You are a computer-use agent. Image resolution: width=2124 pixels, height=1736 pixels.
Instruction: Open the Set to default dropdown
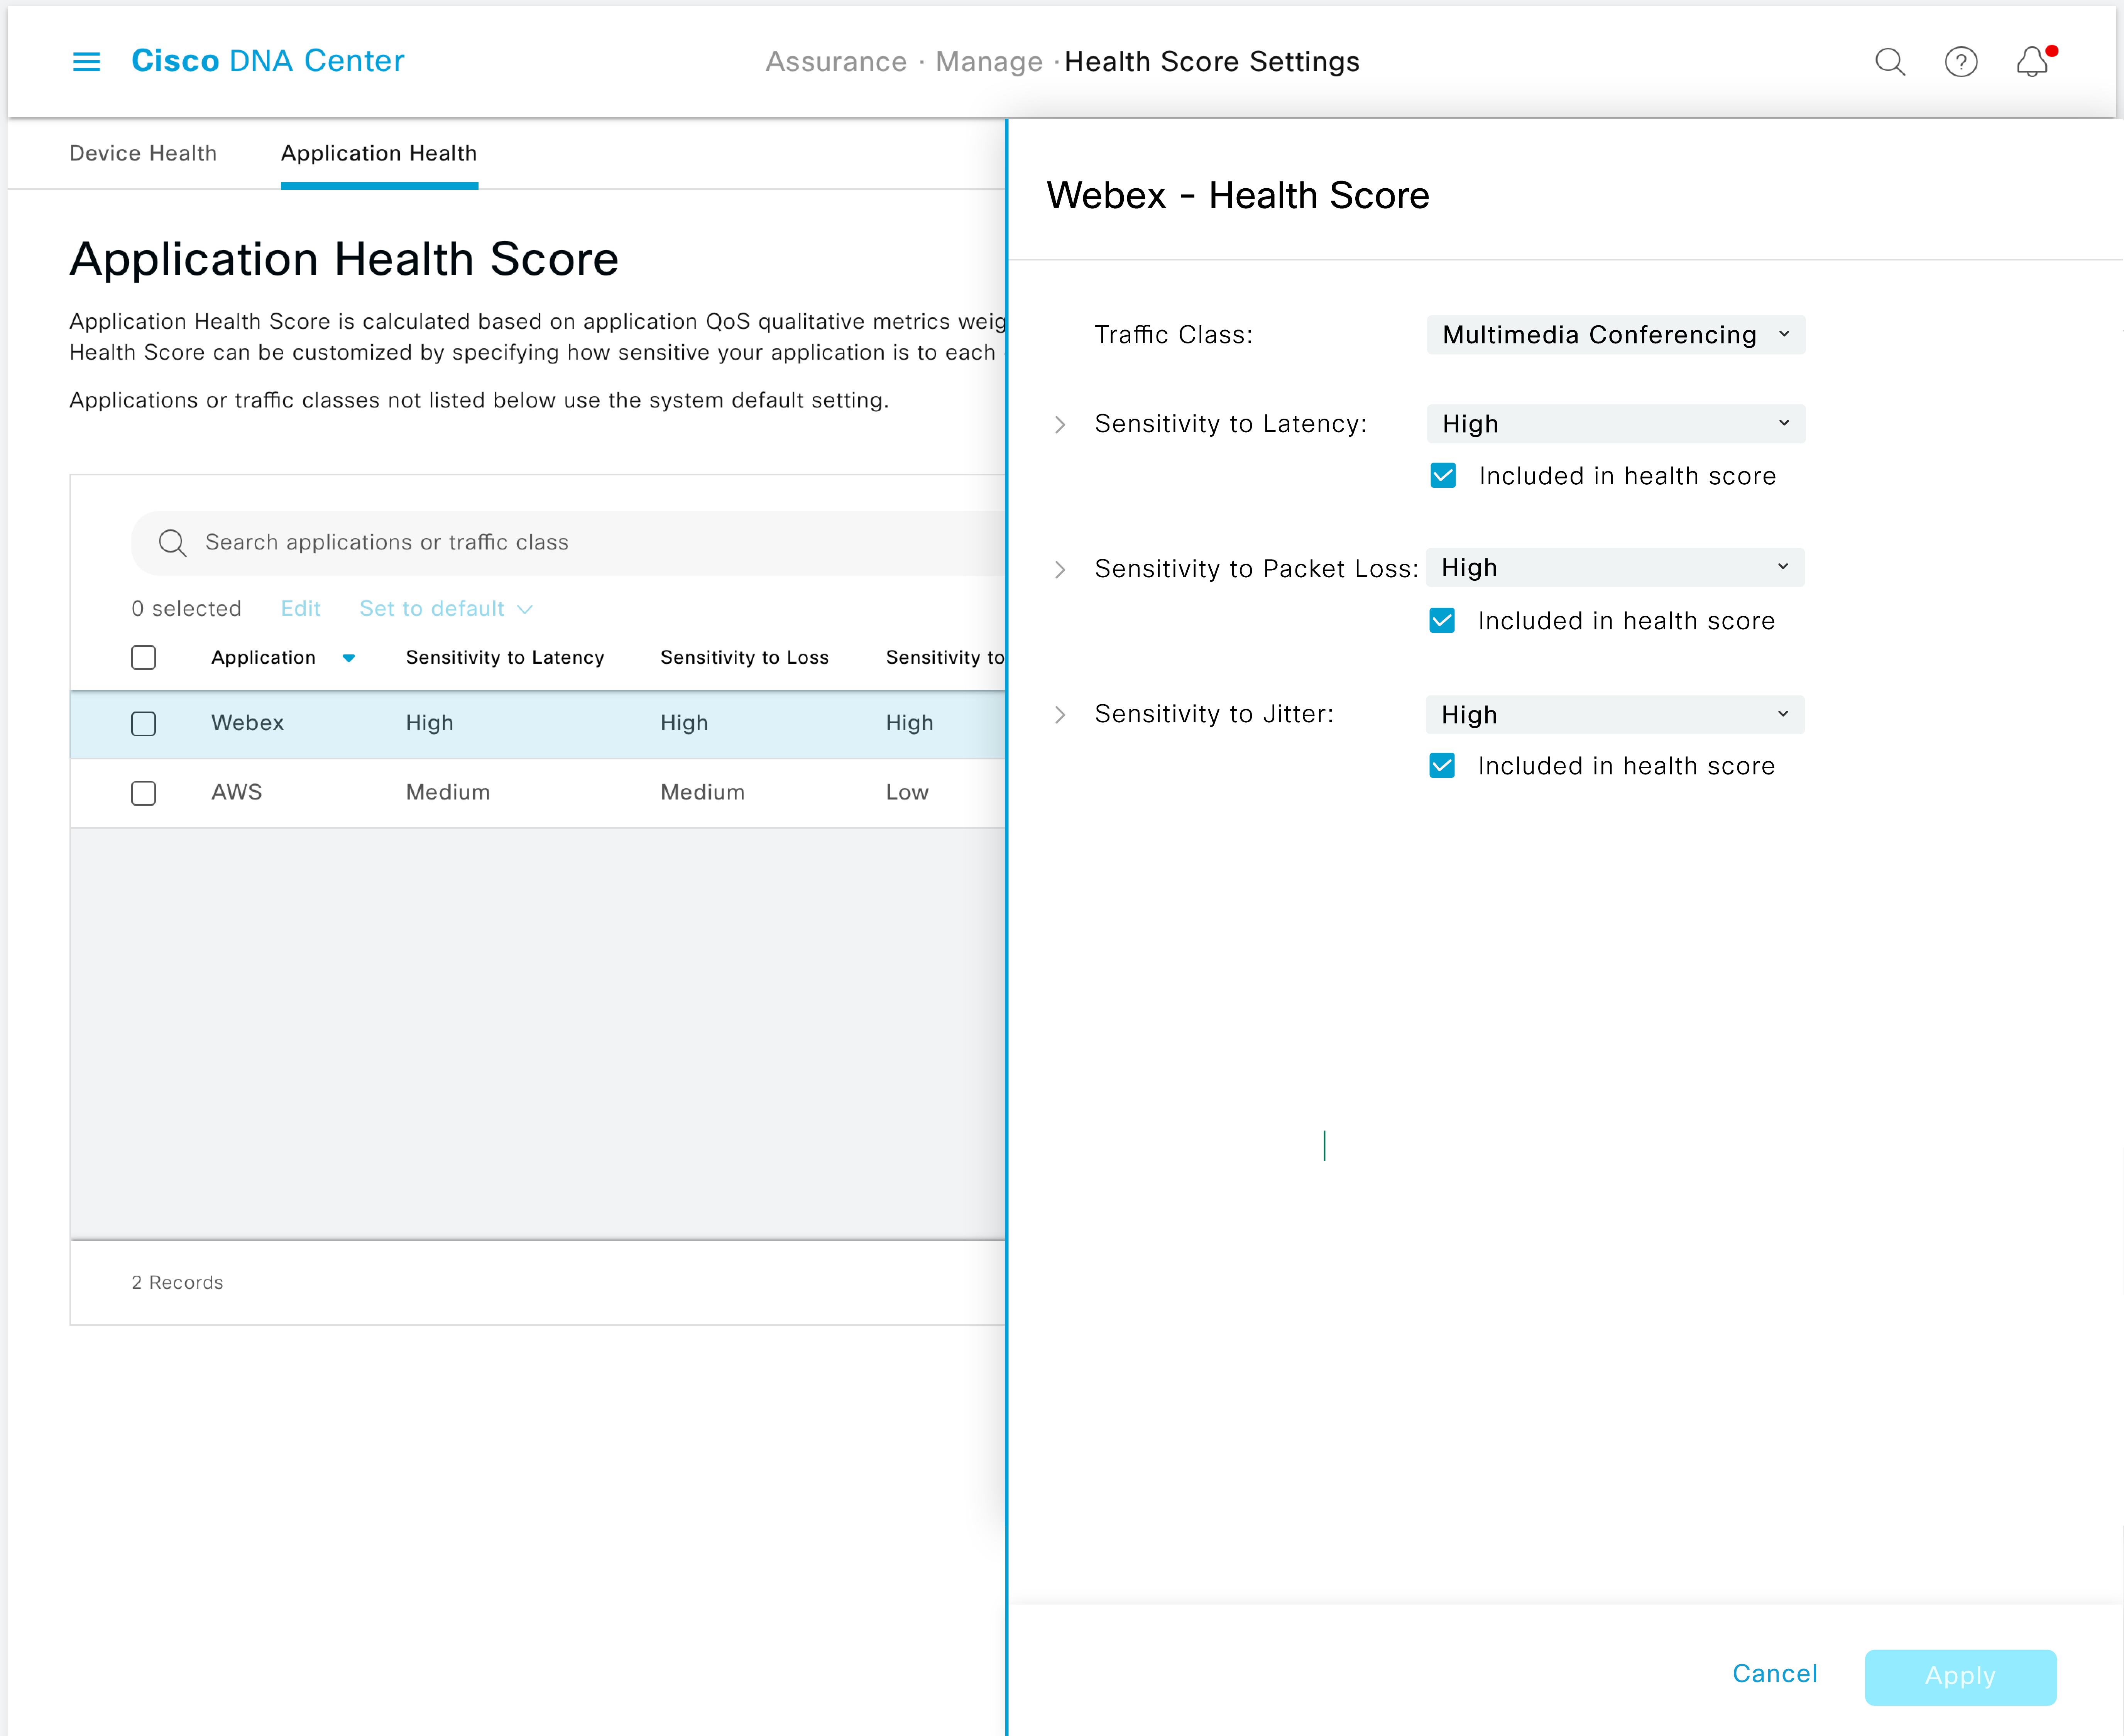[446, 609]
